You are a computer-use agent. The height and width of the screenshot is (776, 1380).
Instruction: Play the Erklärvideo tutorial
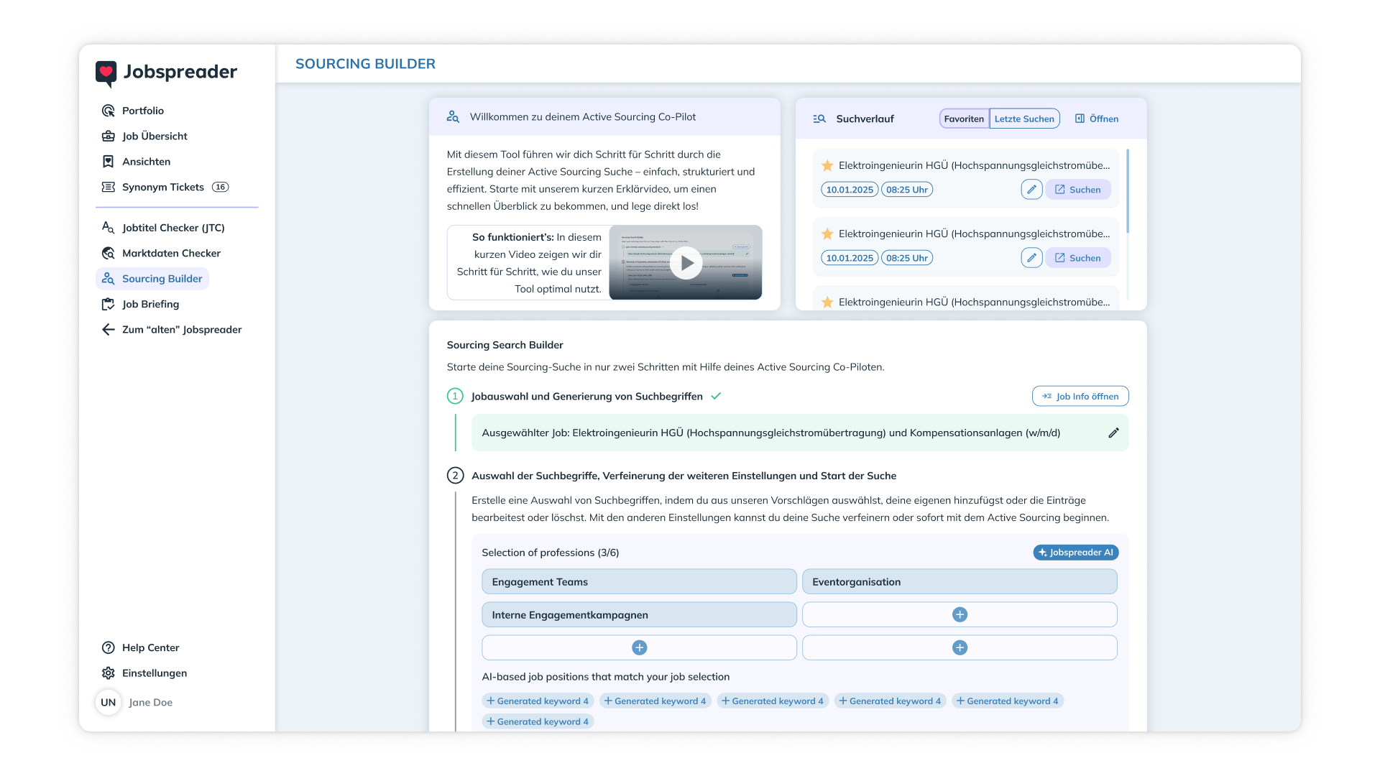(686, 263)
